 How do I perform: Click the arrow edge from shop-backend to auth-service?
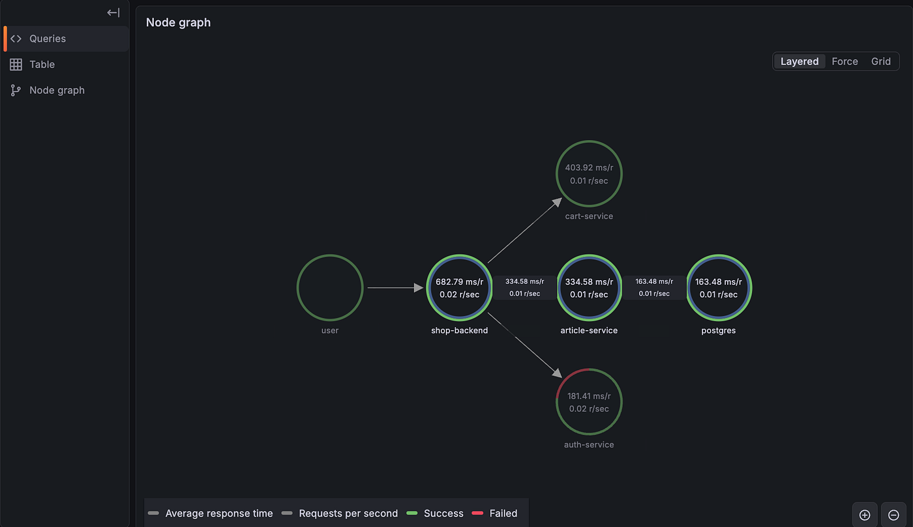(x=524, y=345)
